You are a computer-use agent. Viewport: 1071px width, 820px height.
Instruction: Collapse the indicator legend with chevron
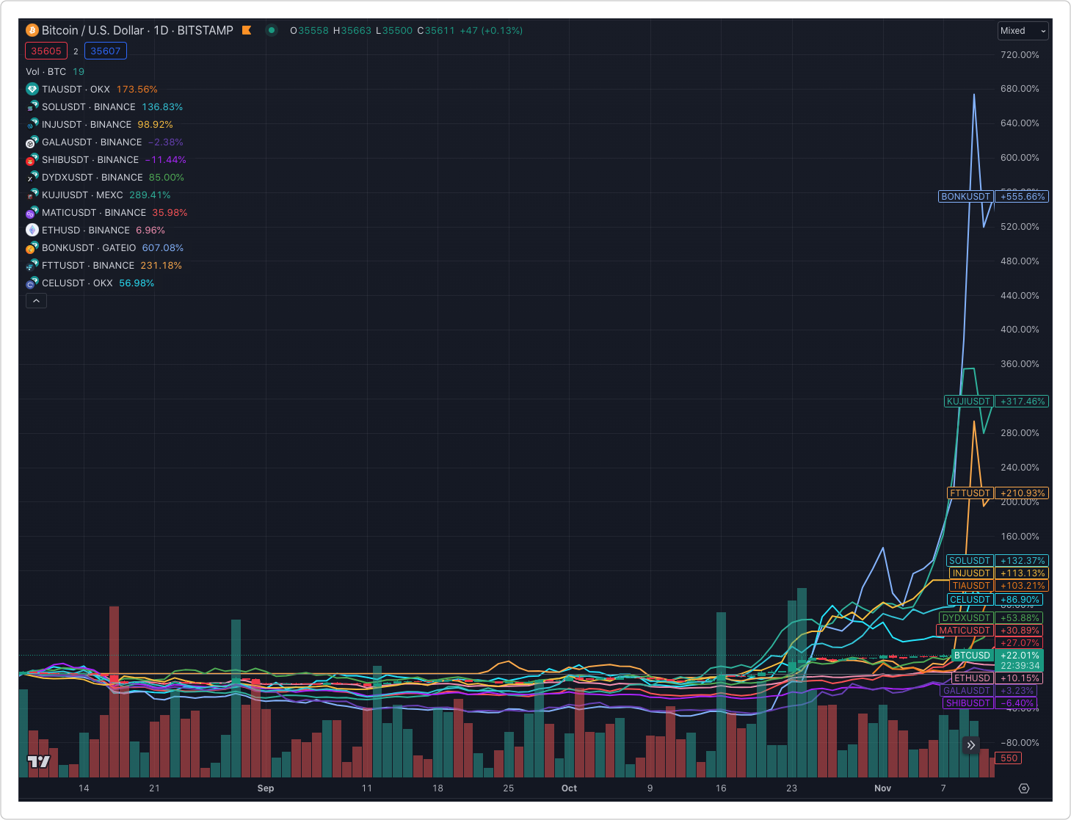tap(36, 300)
